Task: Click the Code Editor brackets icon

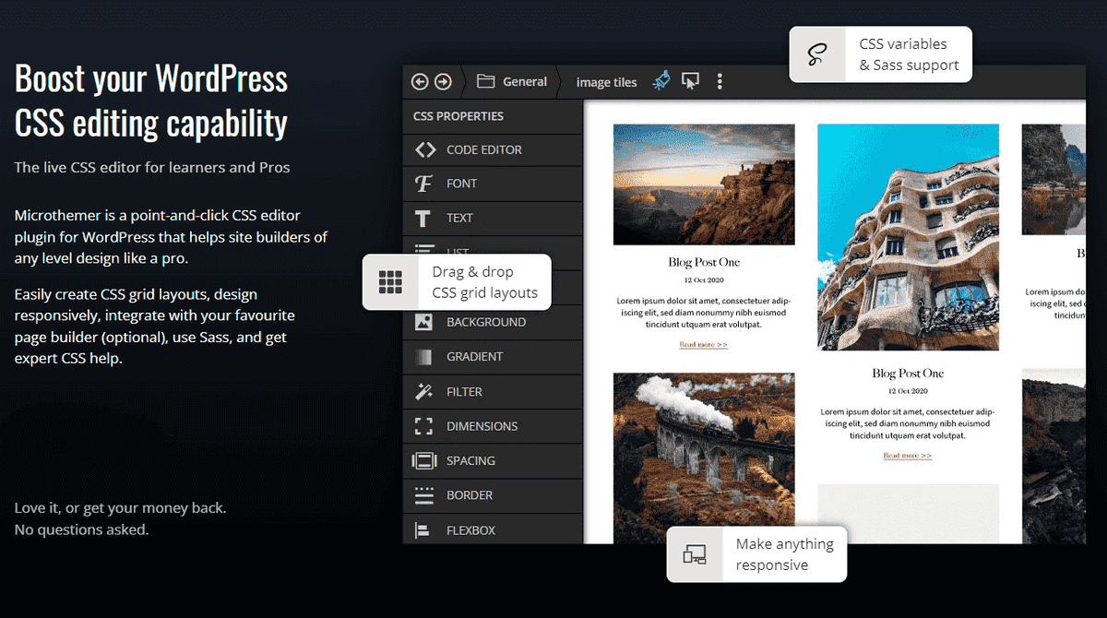Action: 424,149
